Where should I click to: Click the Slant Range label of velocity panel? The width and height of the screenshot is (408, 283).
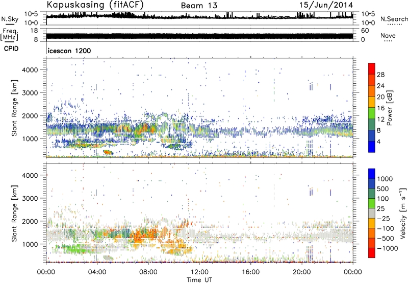pos(15,213)
